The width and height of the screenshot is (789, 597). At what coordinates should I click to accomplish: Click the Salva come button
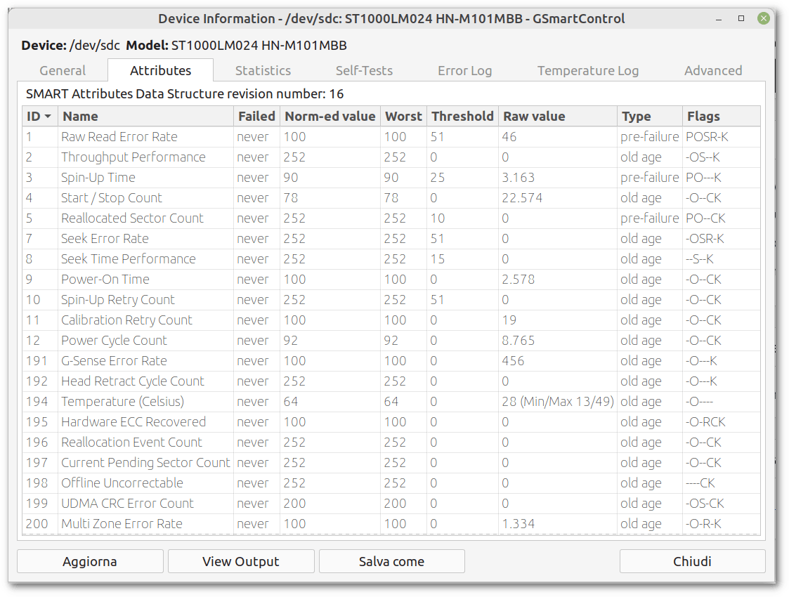click(391, 561)
